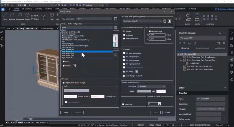Click the pick window area icon

74,66
